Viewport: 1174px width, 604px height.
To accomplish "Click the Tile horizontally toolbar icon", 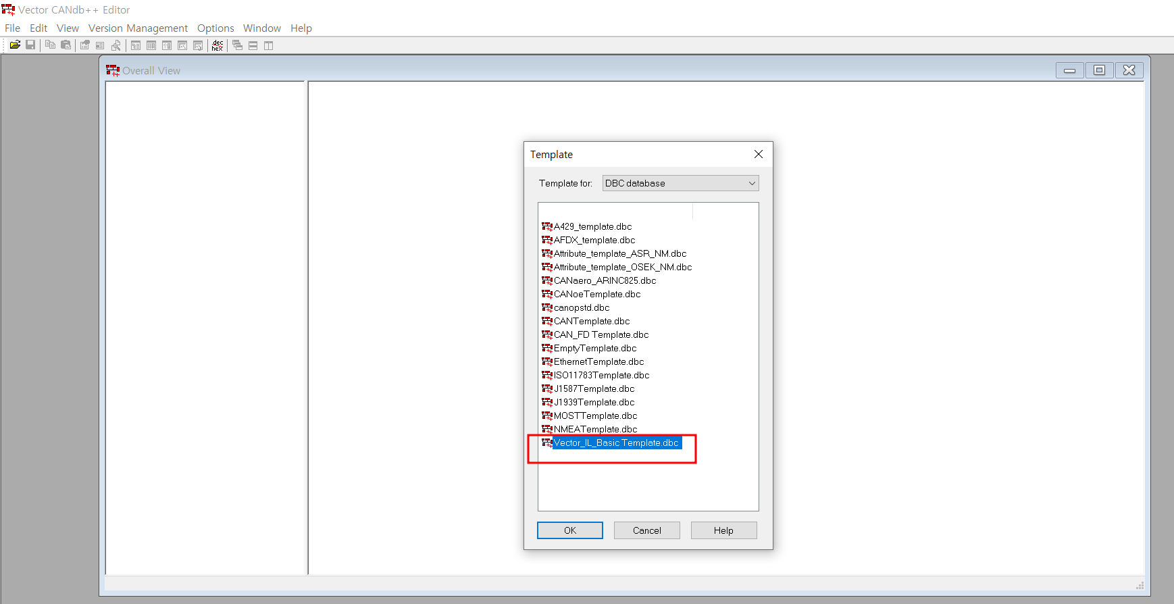I will (x=253, y=45).
